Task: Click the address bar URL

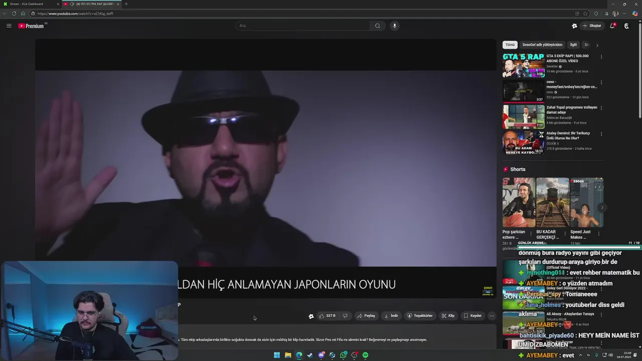Action: [x=75, y=14]
